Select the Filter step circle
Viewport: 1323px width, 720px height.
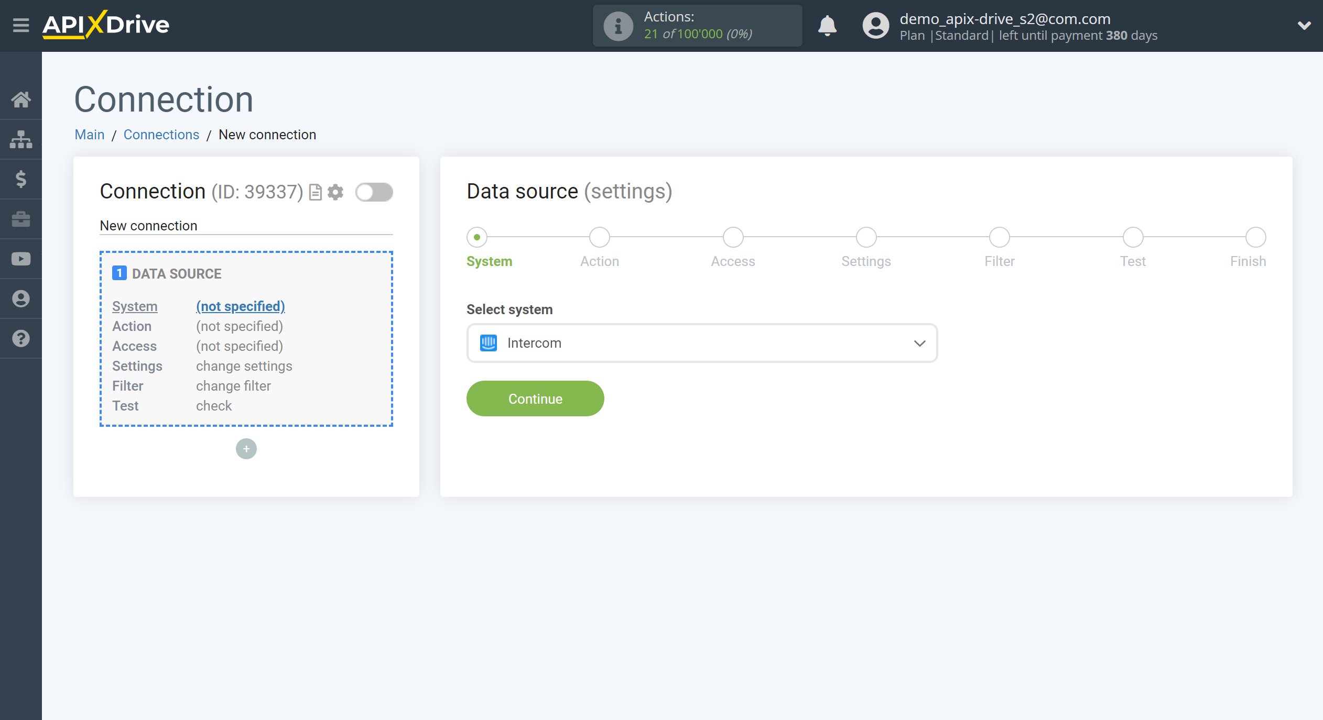point(1000,237)
